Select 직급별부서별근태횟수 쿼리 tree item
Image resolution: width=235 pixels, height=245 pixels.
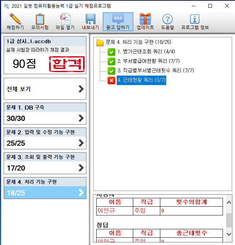pos(111,71)
